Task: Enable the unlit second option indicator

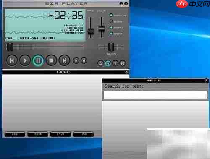Action: click(111, 21)
